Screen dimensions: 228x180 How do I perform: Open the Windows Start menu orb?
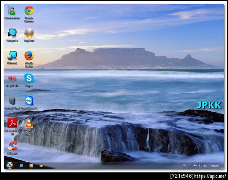10,166
